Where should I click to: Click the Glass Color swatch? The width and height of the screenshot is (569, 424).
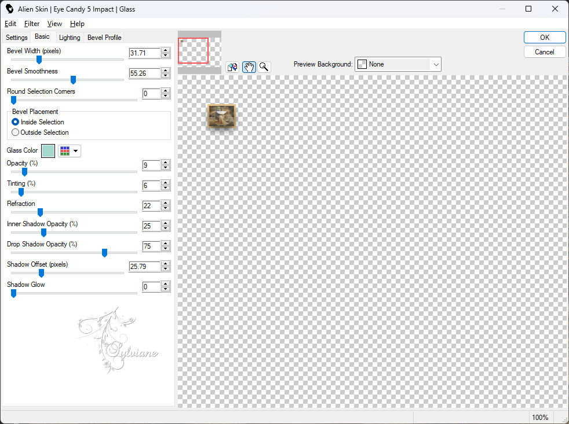click(x=48, y=151)
